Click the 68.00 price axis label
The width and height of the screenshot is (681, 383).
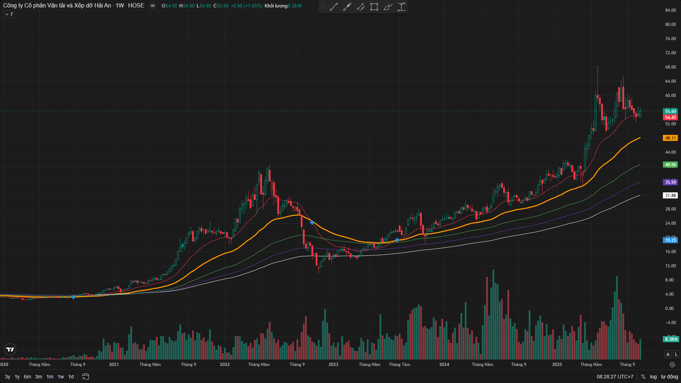click(670, 67)
